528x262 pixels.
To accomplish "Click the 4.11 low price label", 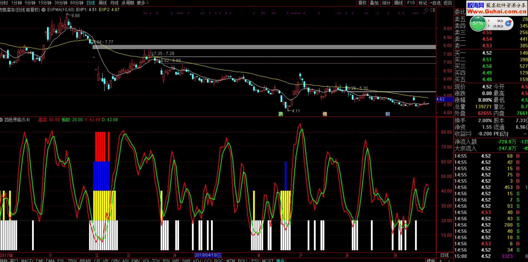I will (x=296, y=111).
